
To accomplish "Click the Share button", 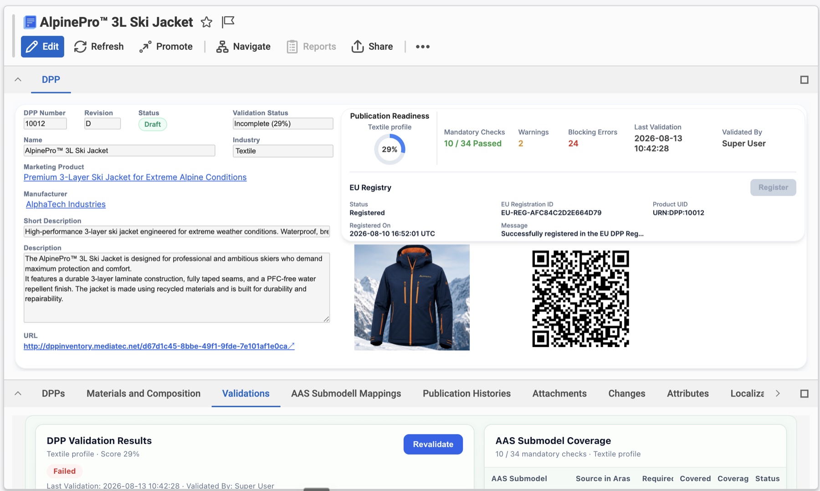I will 372,47.
